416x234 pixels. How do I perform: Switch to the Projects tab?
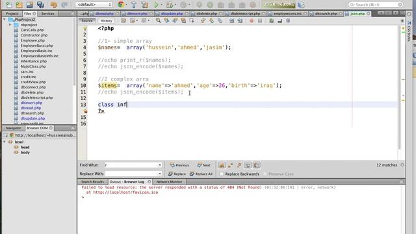click(12, 14)
